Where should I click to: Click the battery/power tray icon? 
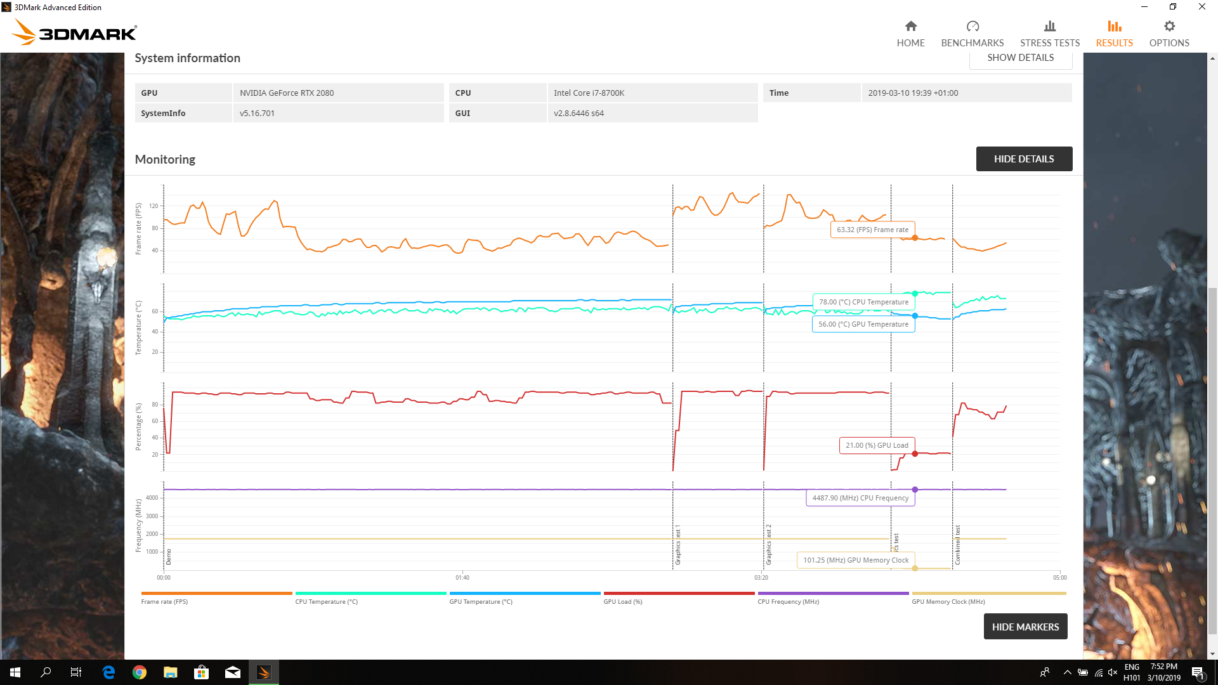coord(1083,672)
